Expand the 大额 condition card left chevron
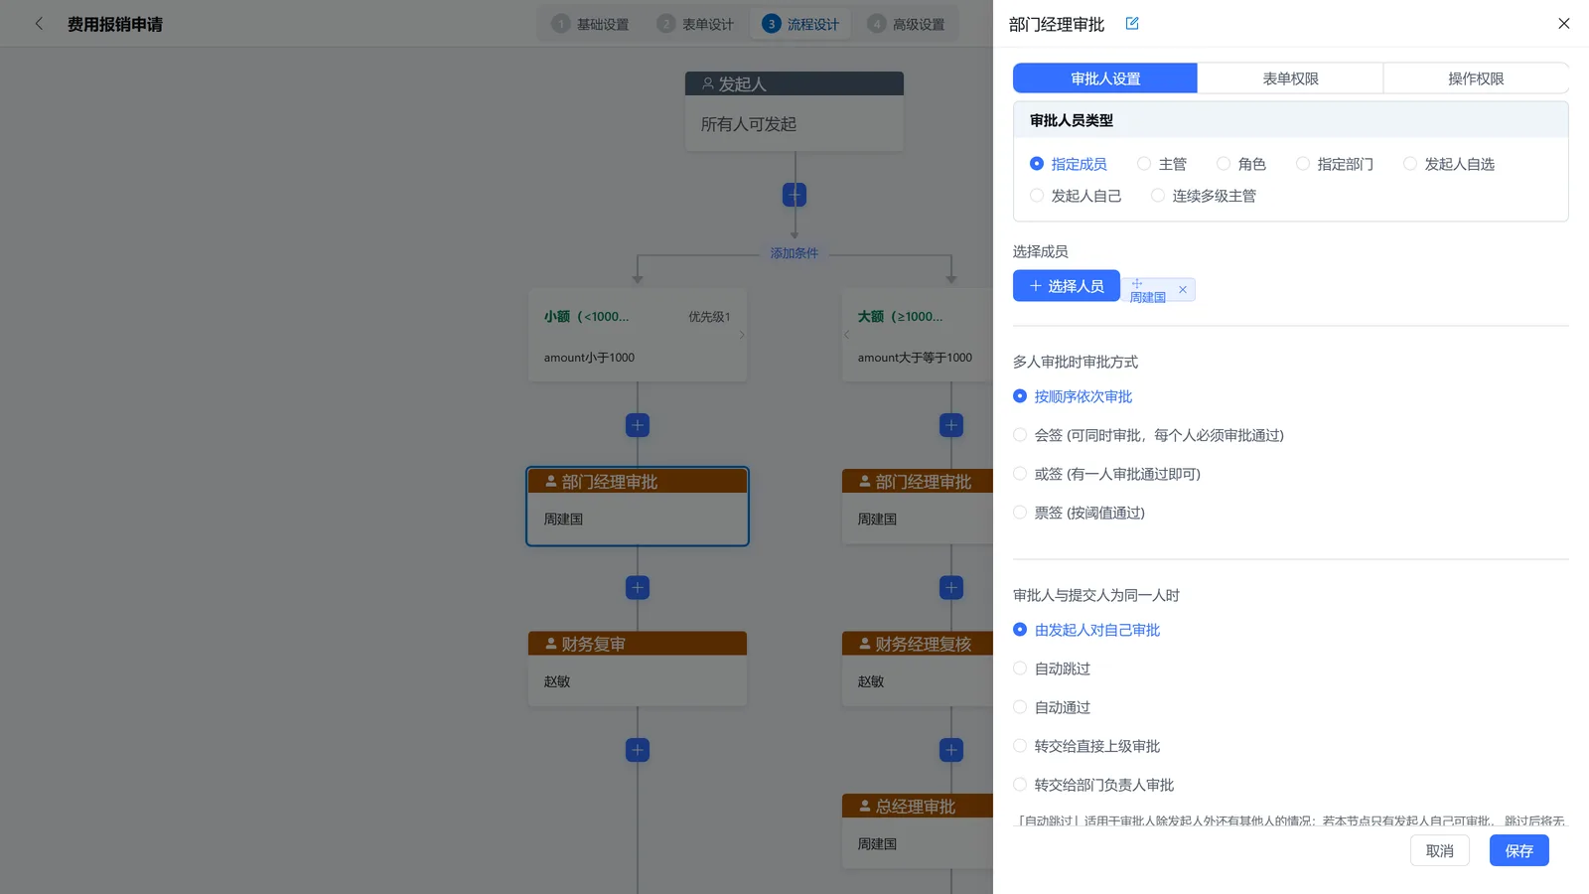This screenshot has height=894, width=1589. coord(846,335)
